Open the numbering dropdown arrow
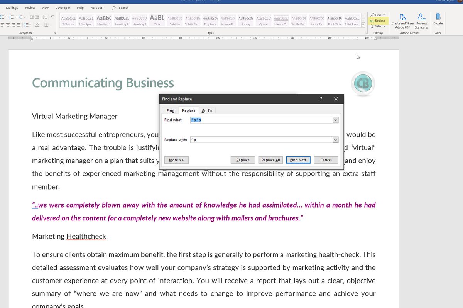 (x=16, y=17)
